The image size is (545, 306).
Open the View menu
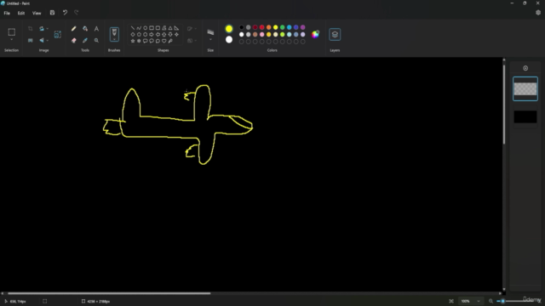point(37,14)
